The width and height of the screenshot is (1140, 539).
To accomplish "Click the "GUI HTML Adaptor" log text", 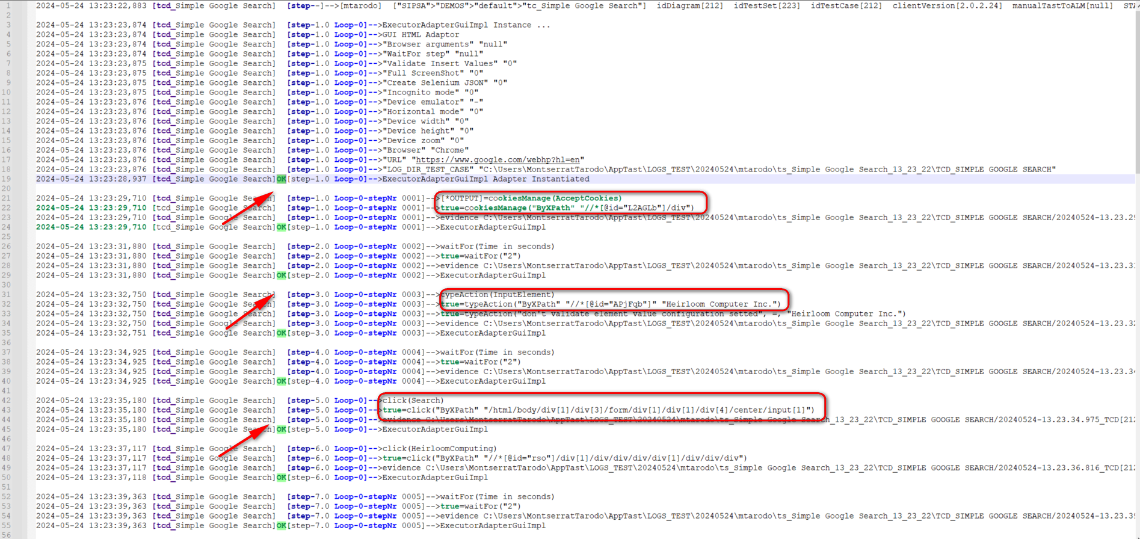I will click(421, 35).
